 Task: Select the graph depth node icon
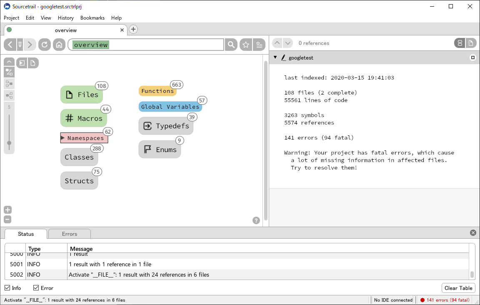9,84
